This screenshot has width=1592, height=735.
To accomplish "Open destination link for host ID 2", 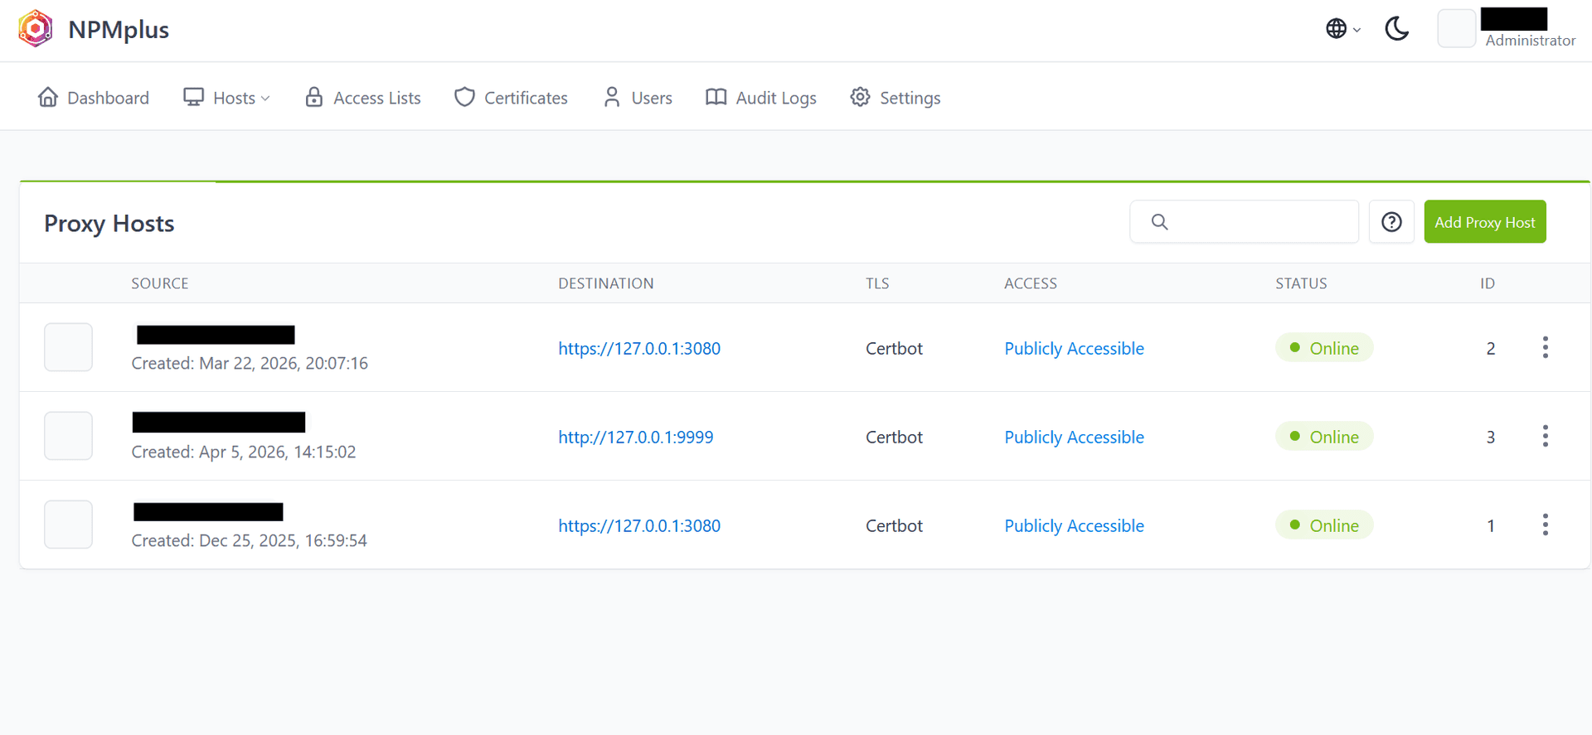I will [639, 348].
